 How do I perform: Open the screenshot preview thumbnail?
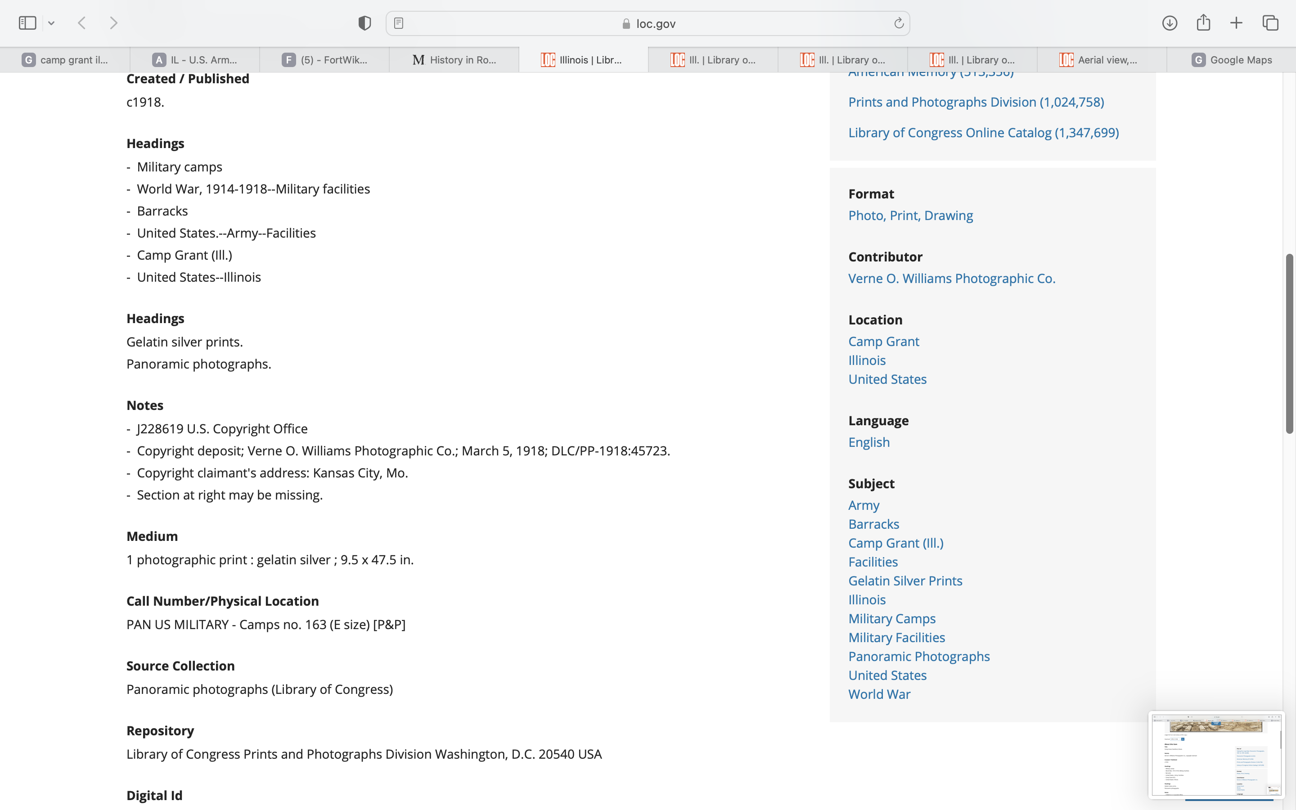point(1215,755)
